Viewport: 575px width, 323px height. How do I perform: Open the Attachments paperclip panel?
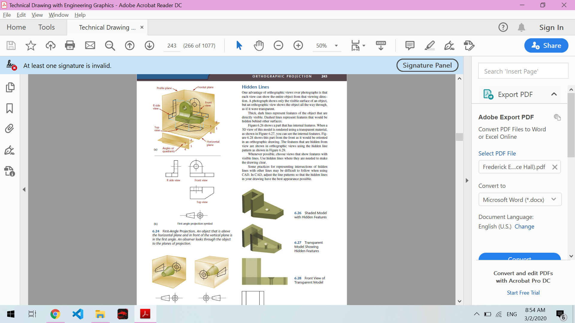point(10,129)
